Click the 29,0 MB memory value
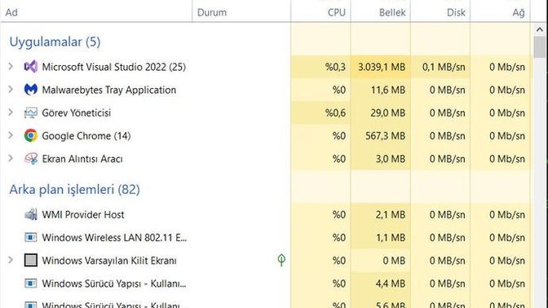This screenshot has height=308, width=548. [388, 112]
